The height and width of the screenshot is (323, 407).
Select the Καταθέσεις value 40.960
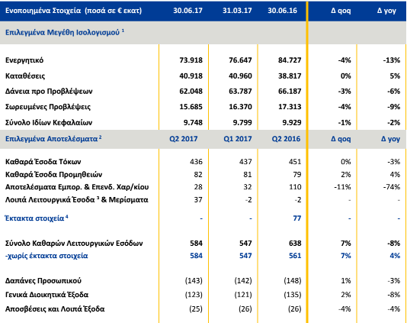click(x=240, y=76)
